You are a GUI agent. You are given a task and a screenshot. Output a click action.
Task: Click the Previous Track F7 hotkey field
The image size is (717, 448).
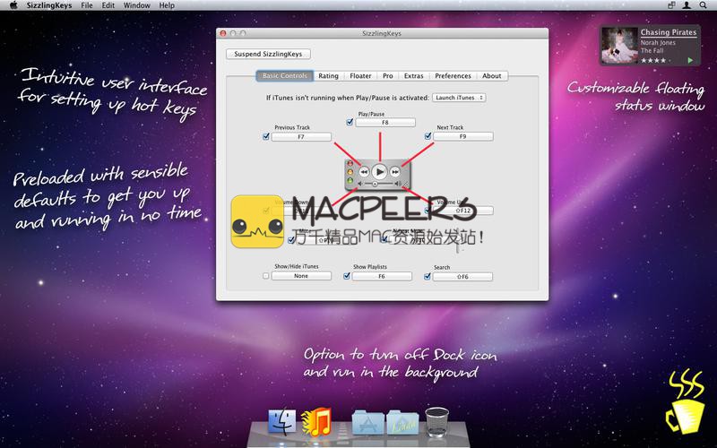(x=301, y=137)
